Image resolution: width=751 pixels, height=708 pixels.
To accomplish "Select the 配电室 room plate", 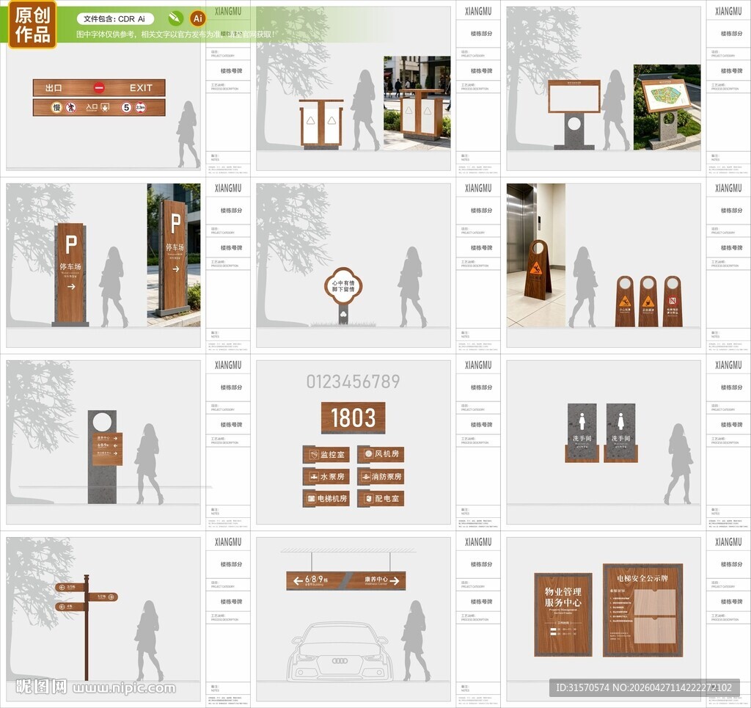I will pyautogui.click(x=381, y=499).
